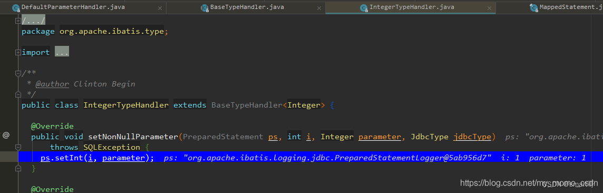The image size is (603, 193).
Task: Click the overriding method gutter icon
Action: coord(6,136)
